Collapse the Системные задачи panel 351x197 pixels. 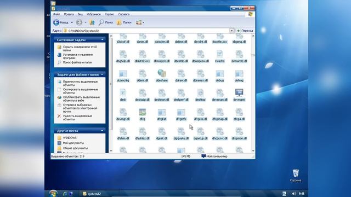(103, 40)
